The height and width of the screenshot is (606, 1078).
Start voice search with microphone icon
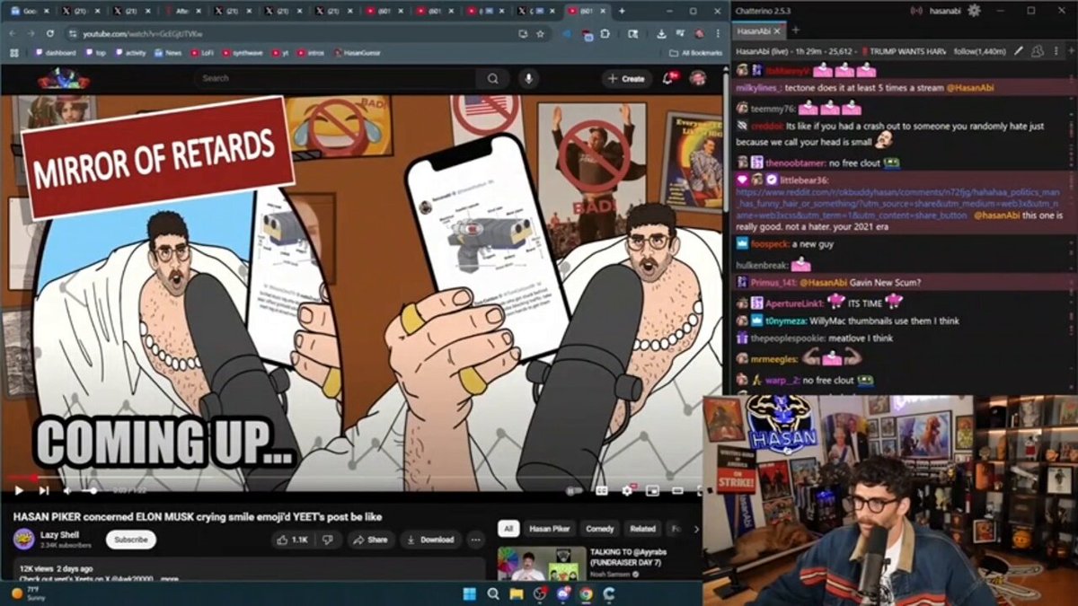(x=528, y=78)
